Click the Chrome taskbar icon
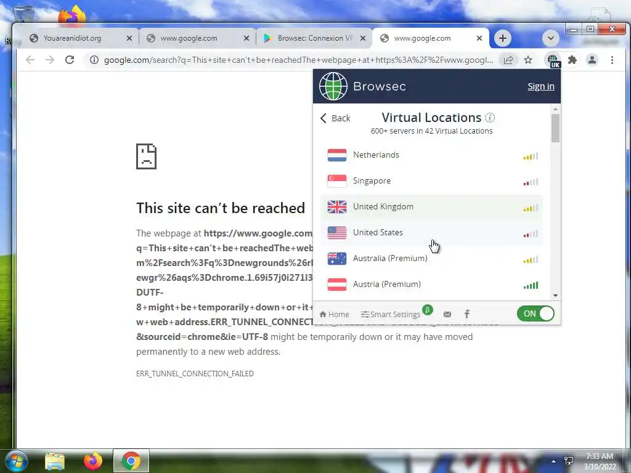 click(131, 461)
